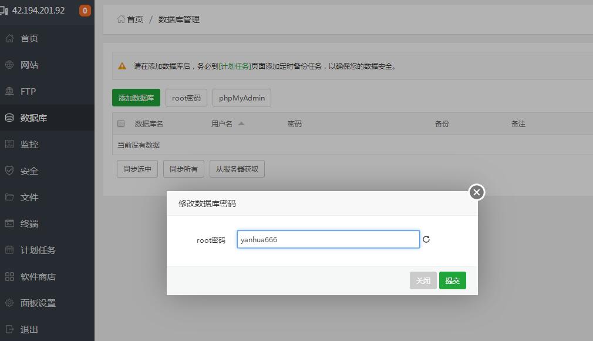
Task: Click the home icon in the sidebar
Action: (9, 39)
